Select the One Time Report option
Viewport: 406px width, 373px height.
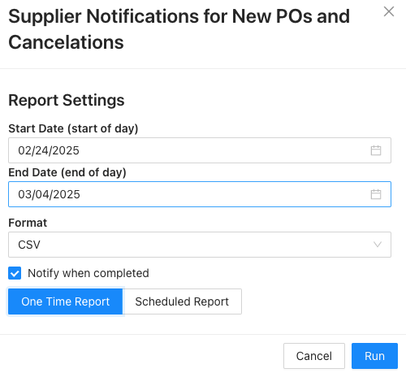(66, 301)
